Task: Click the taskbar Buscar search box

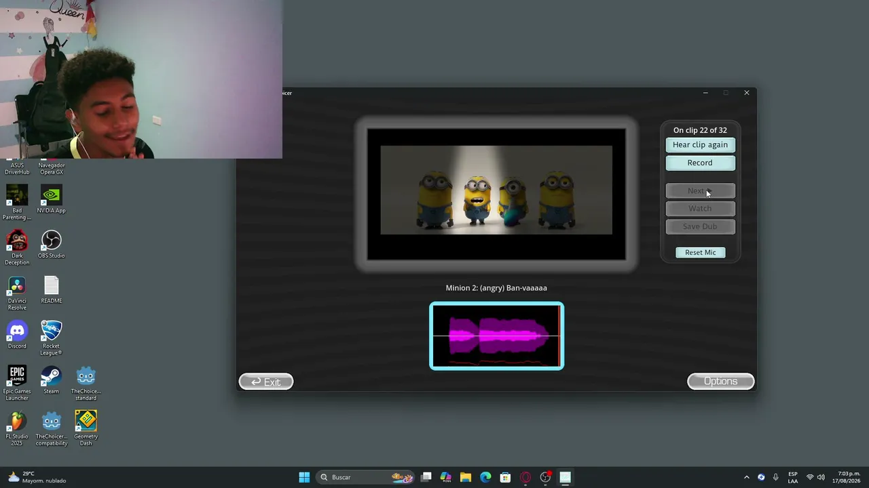Action: coord(366,477)
